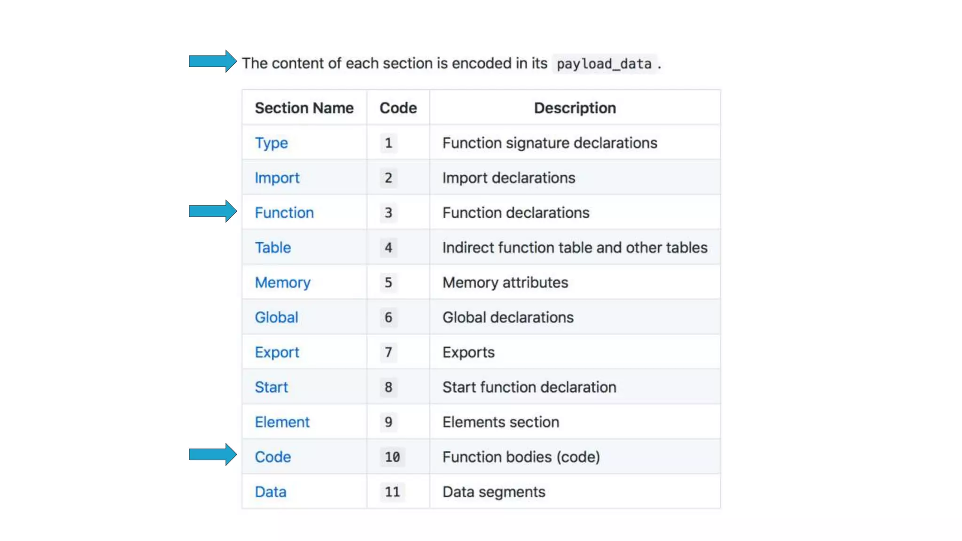Open the Start section link
This screenshot has width=962, height=541.
click(271, 387)
